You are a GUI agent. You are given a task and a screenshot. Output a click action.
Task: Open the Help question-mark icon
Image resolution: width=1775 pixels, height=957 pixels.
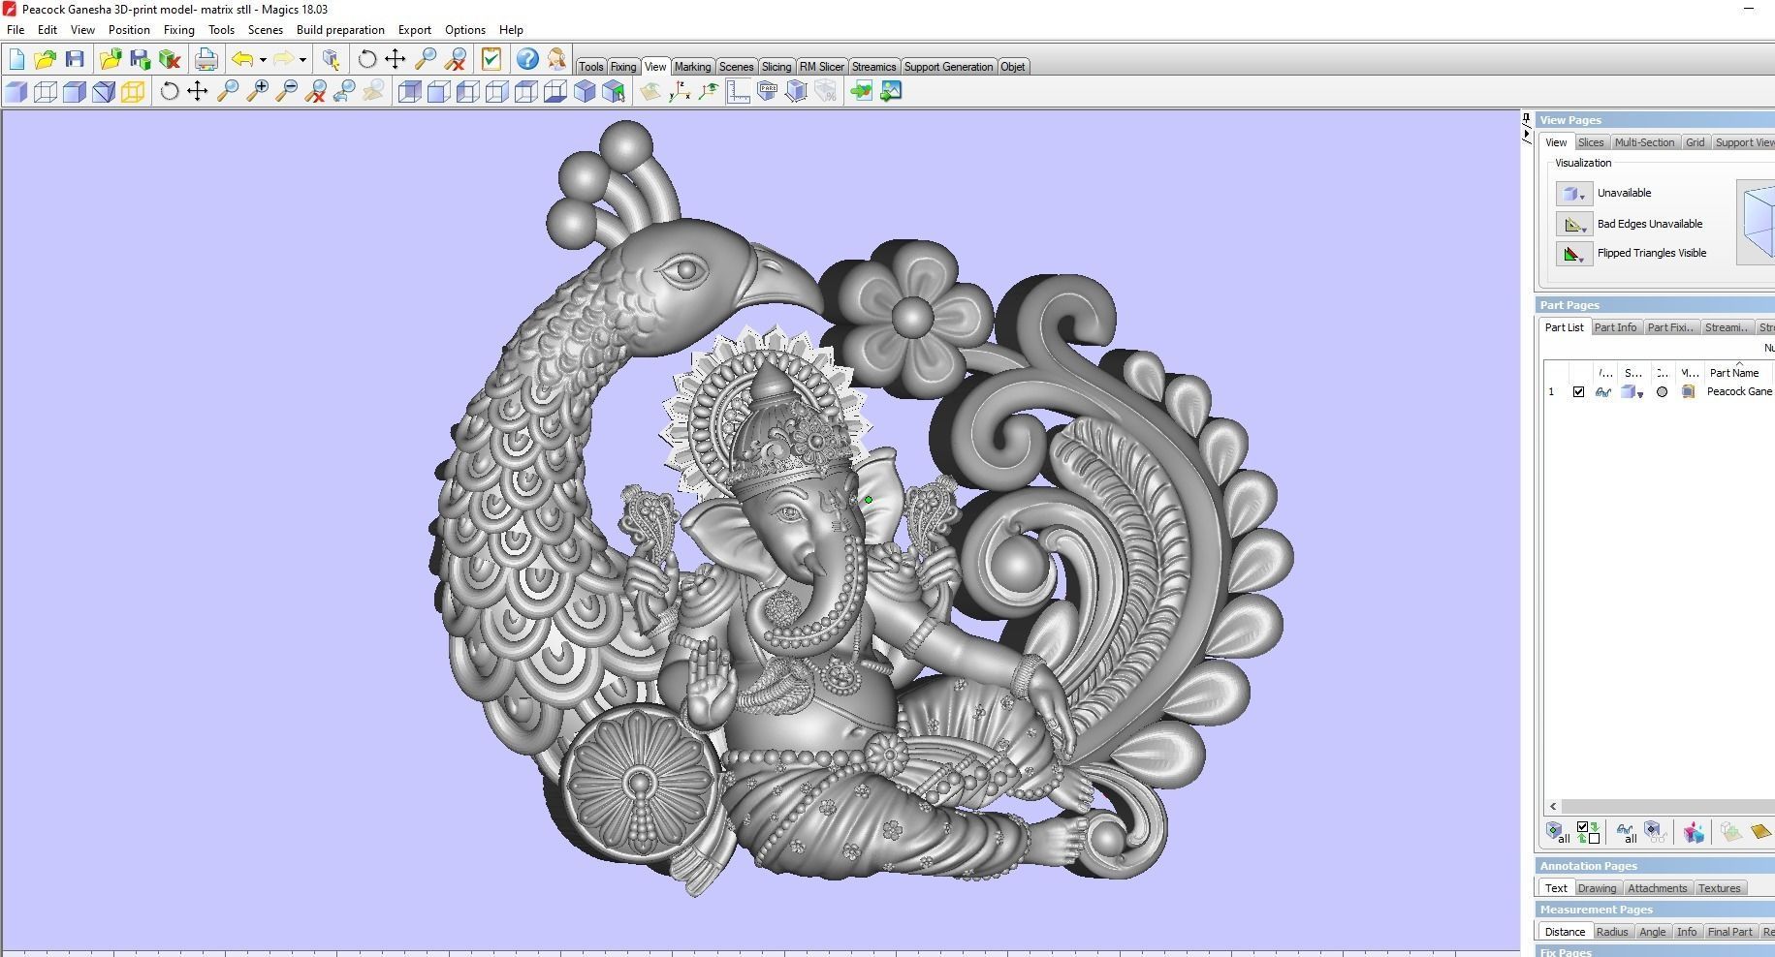526,59
